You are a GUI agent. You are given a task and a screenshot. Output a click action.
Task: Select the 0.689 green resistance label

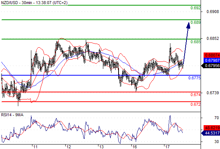pos(196,22)
